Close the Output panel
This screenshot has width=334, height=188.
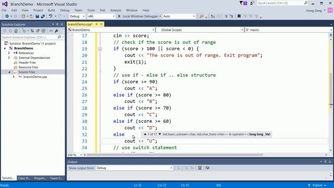pyautogui.click(x=330, y=162)
